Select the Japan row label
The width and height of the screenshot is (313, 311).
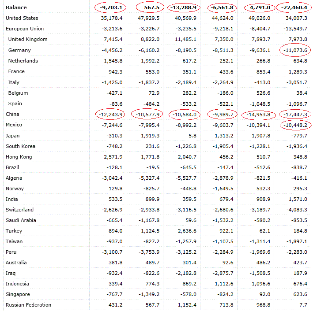[13, 136]
